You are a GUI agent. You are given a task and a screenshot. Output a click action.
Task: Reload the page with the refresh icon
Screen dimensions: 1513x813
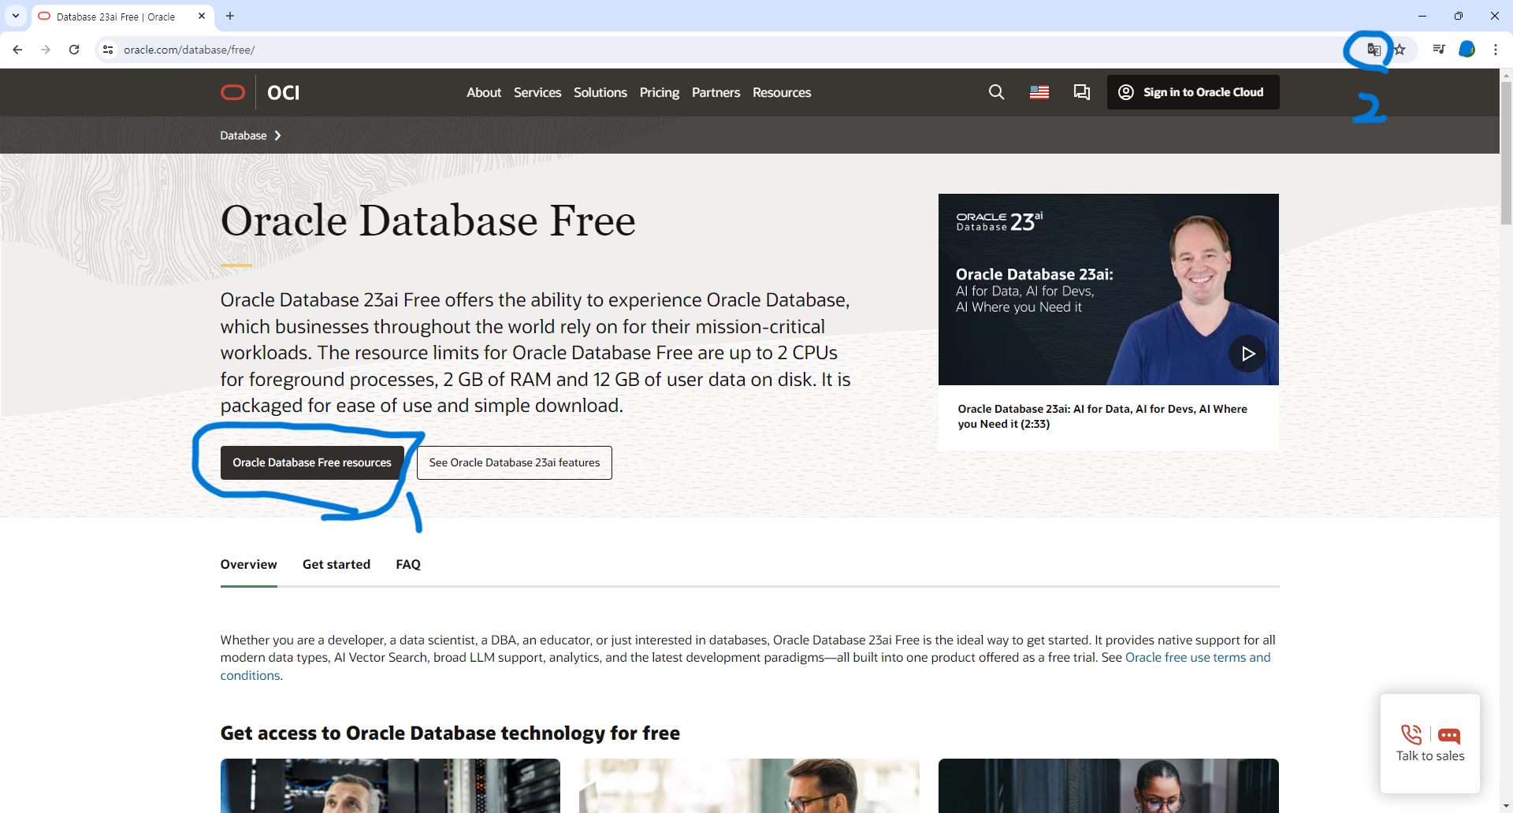(74, 50)
